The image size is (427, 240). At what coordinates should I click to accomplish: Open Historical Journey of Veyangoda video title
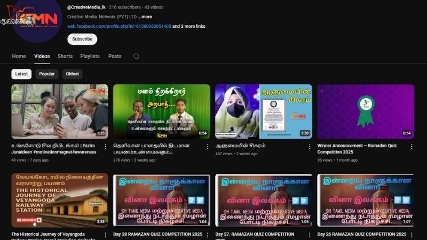(53, 236)
